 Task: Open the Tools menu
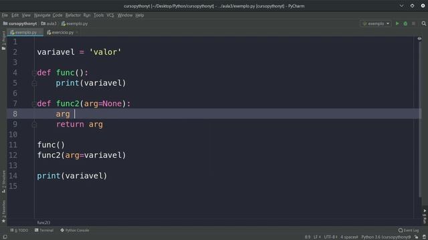coord(98,15)
